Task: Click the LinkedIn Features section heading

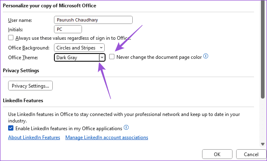Action: point(23,101)
